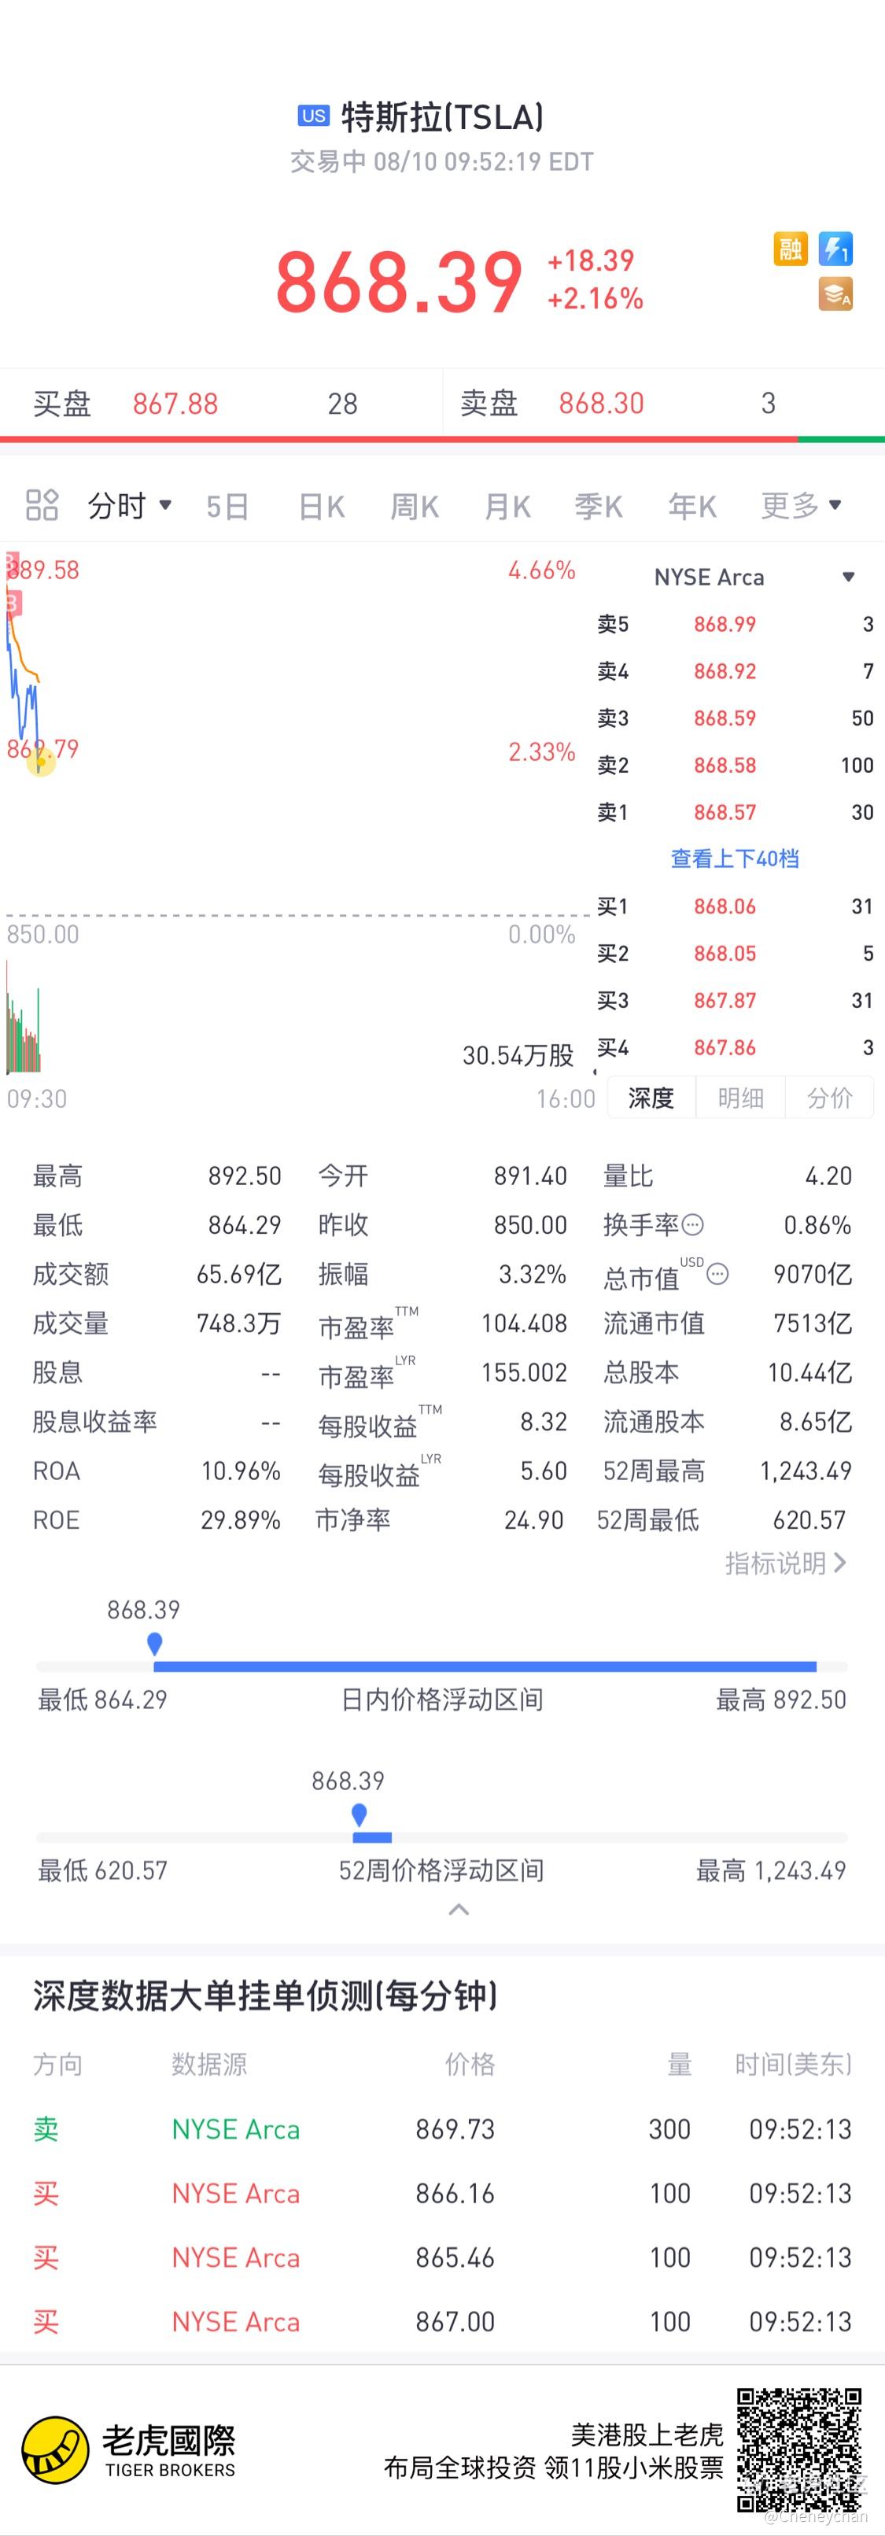Tap the 52周最高 1,243.49 stat
Image resolution: width=885 pixels, height=2536 pixels.
click(x=728, y=1471)
